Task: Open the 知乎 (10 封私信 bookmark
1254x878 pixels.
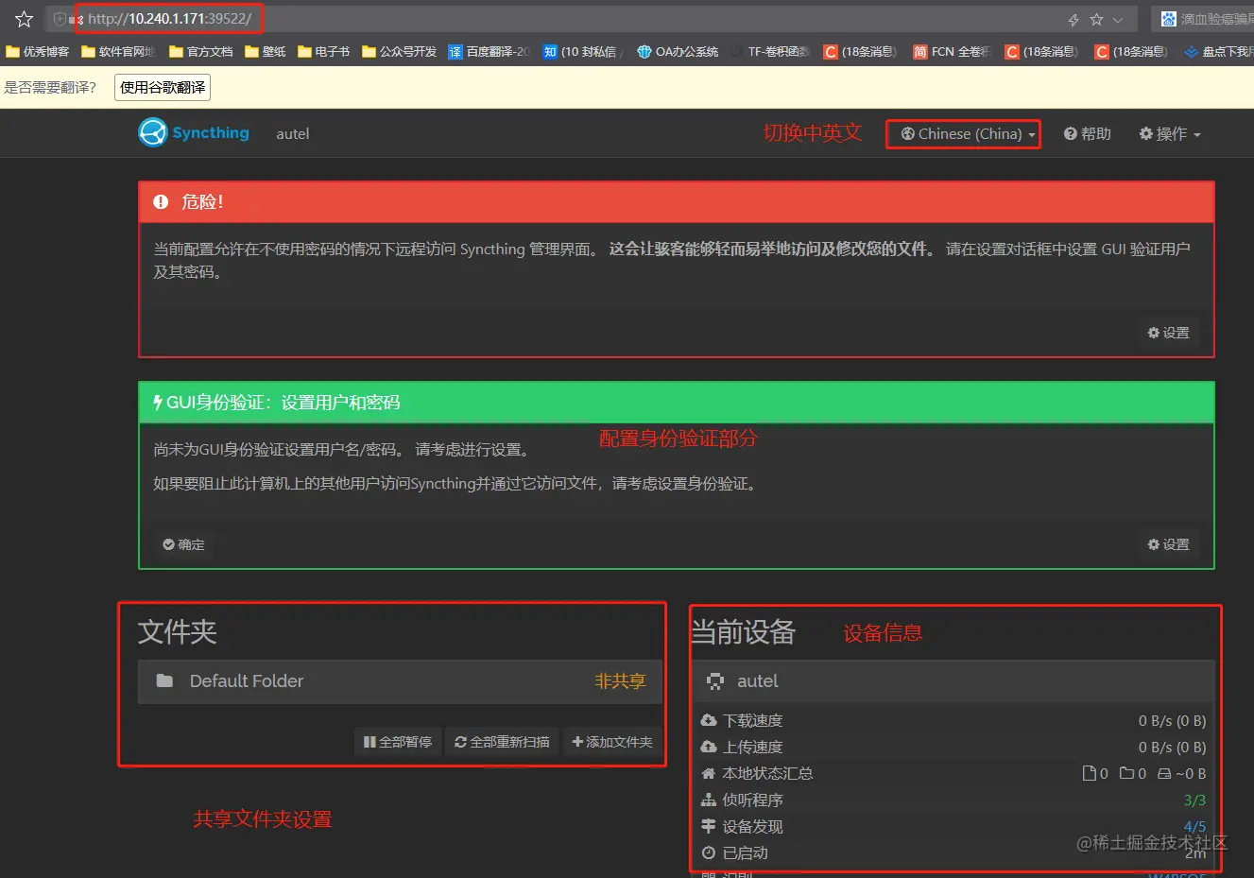Action: (x=583, y=52)
